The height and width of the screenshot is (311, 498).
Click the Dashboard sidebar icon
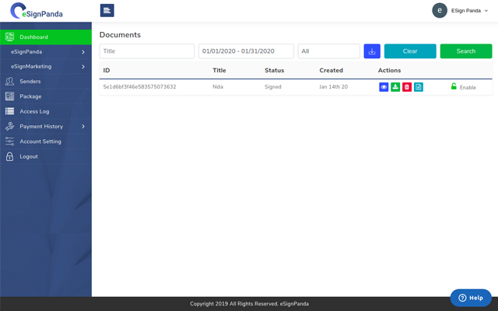(9, 37)
